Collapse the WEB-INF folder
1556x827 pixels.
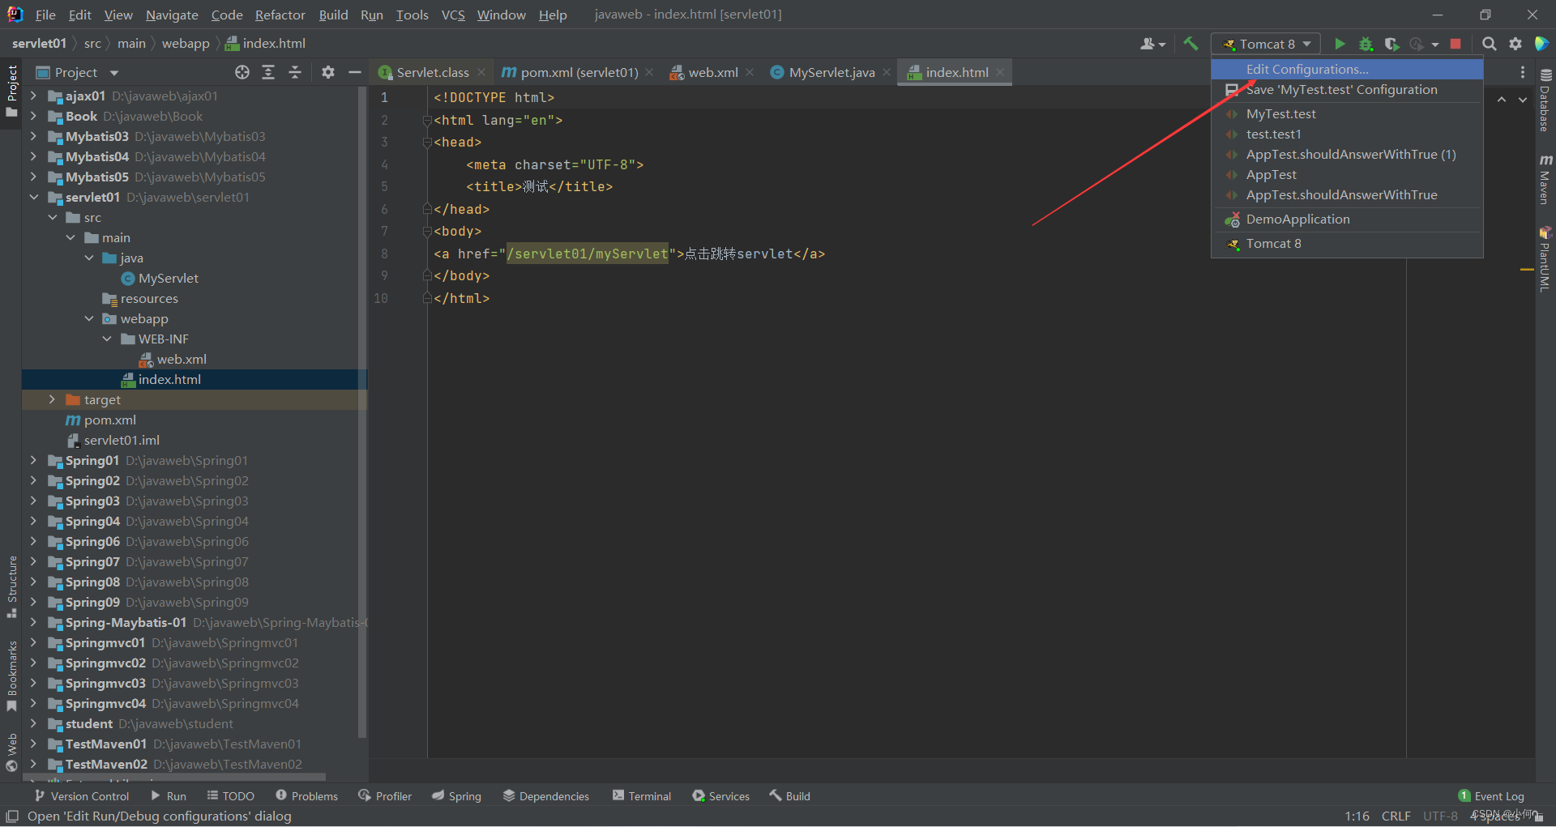(x=107, y=339)
